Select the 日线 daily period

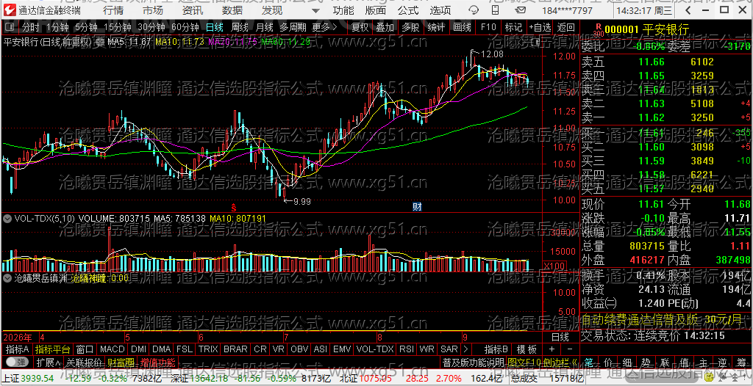pos(215,28)
